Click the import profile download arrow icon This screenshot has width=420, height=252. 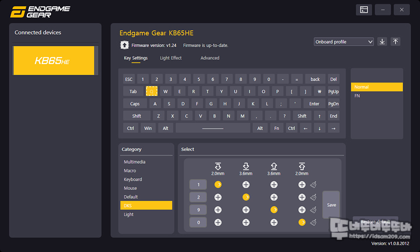(x=382, y=42)
